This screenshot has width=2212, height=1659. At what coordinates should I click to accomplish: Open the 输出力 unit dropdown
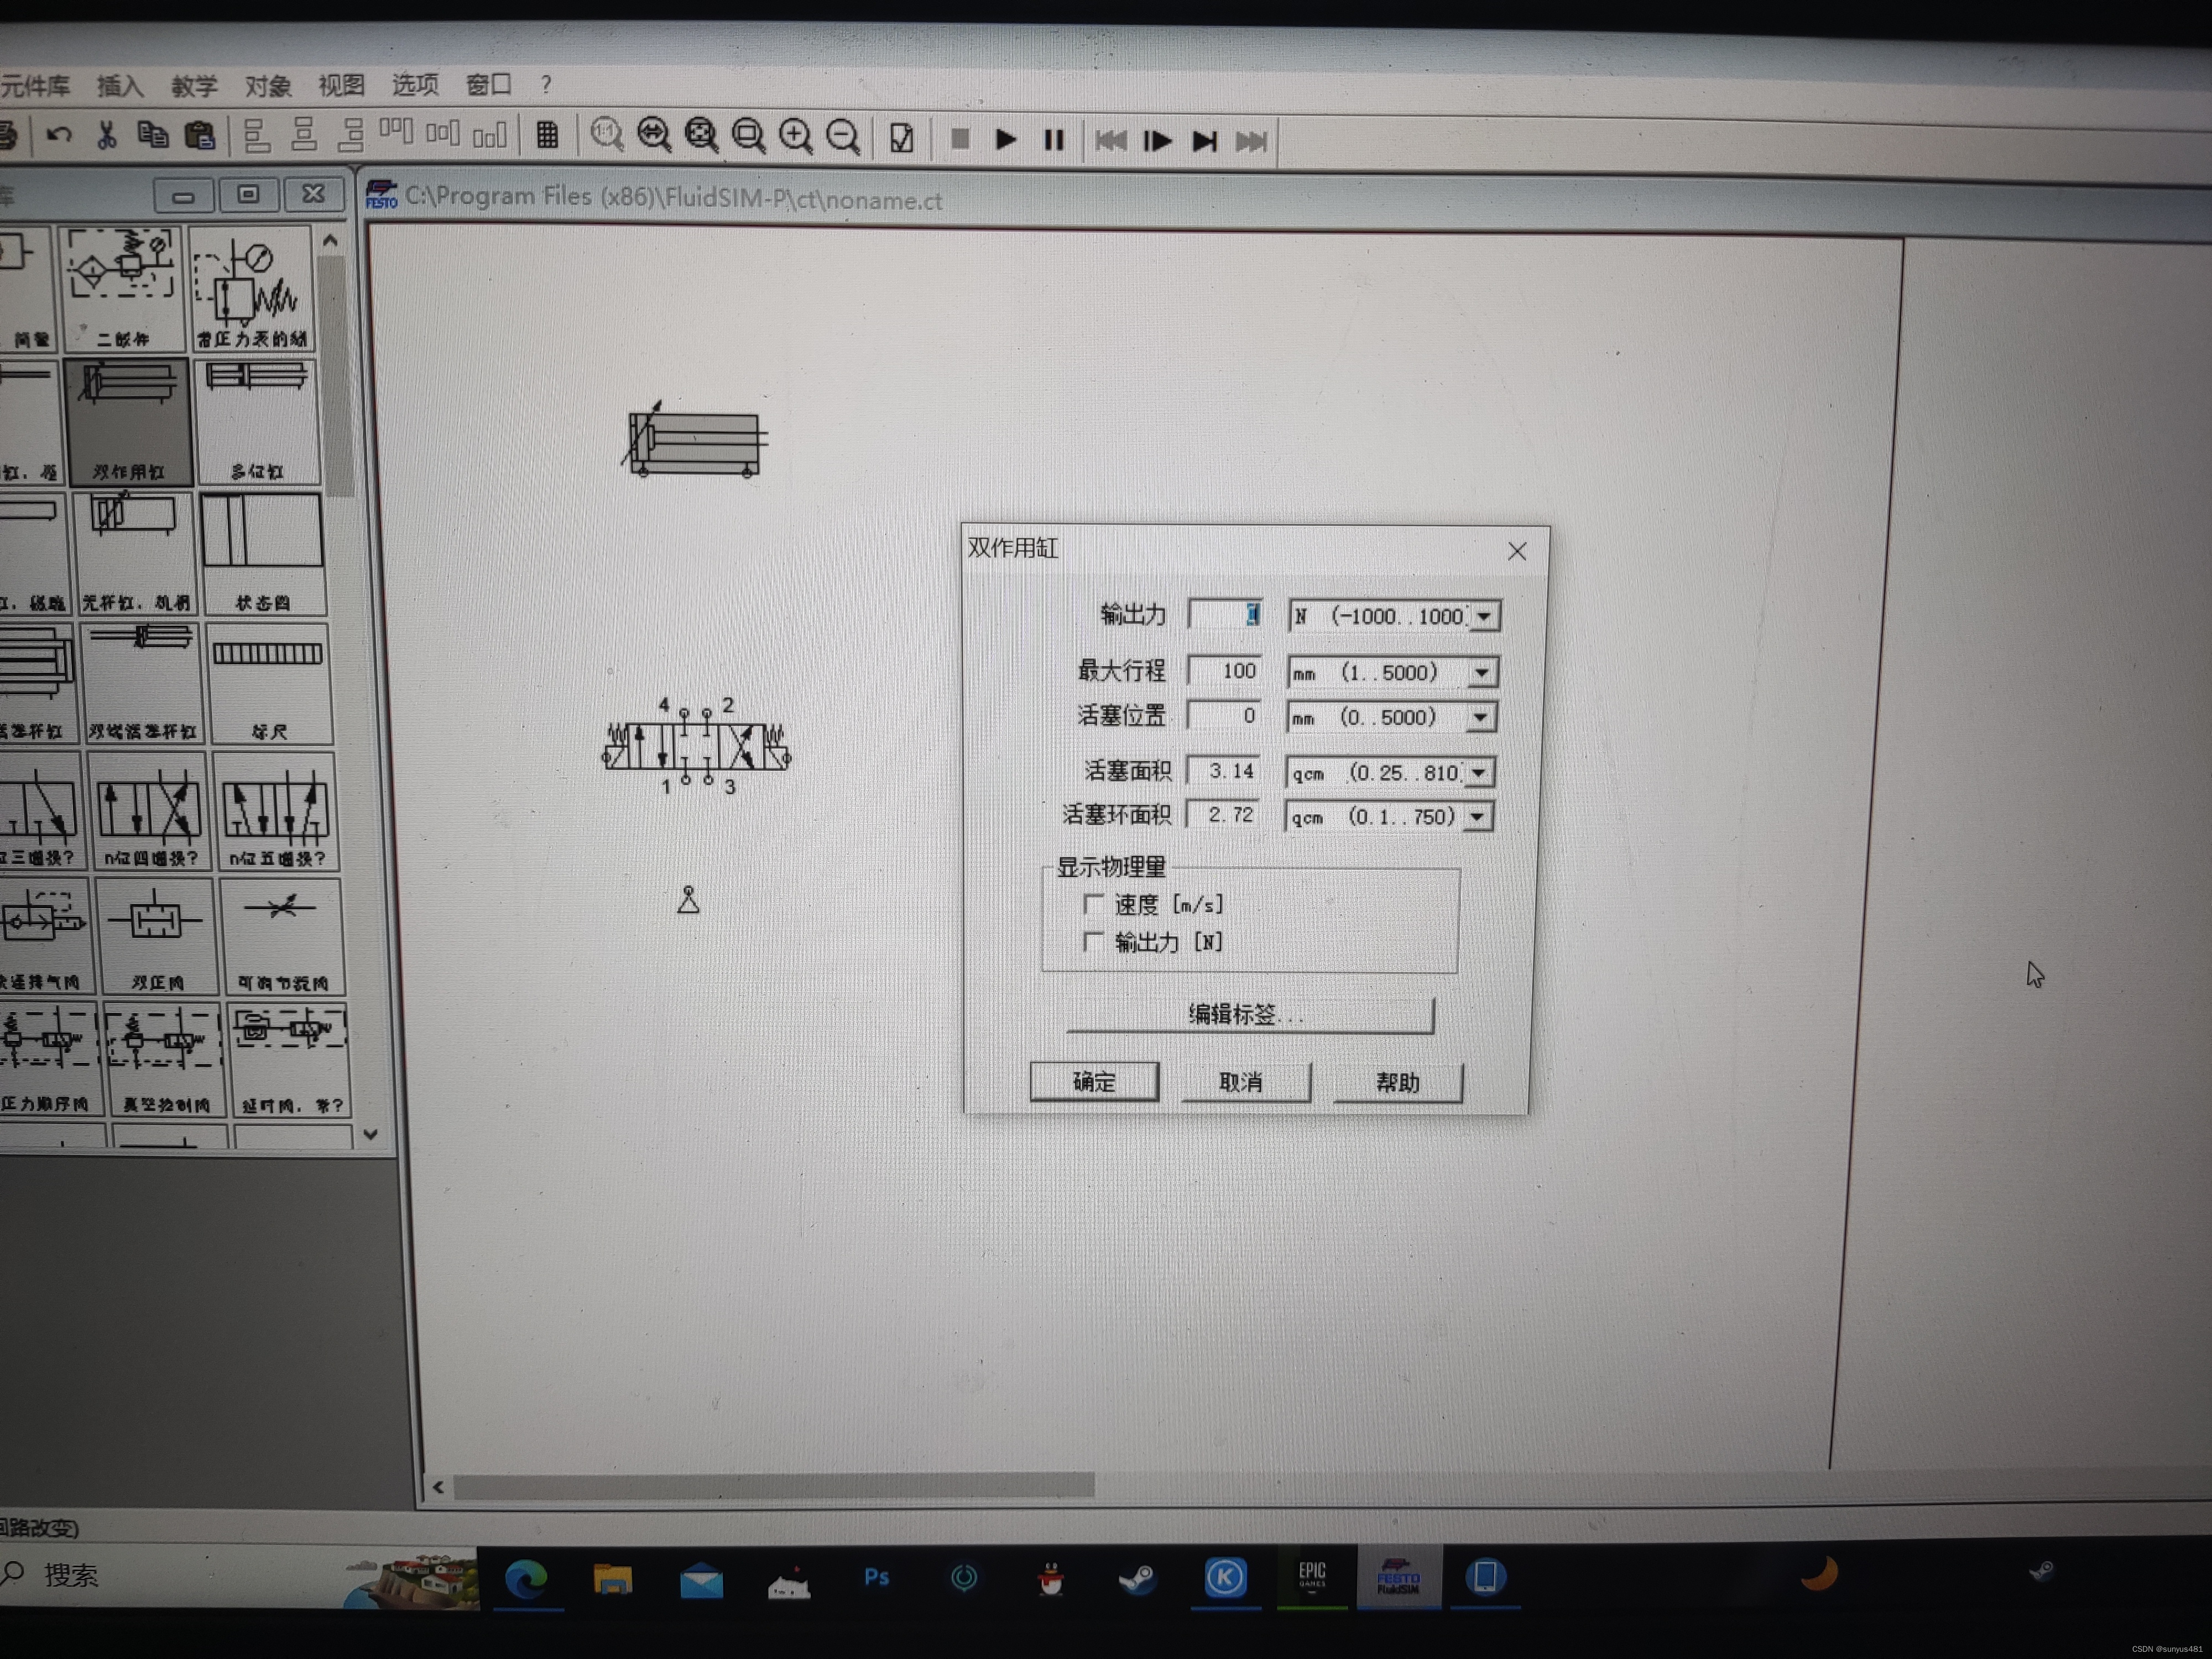coord(1485,616)
